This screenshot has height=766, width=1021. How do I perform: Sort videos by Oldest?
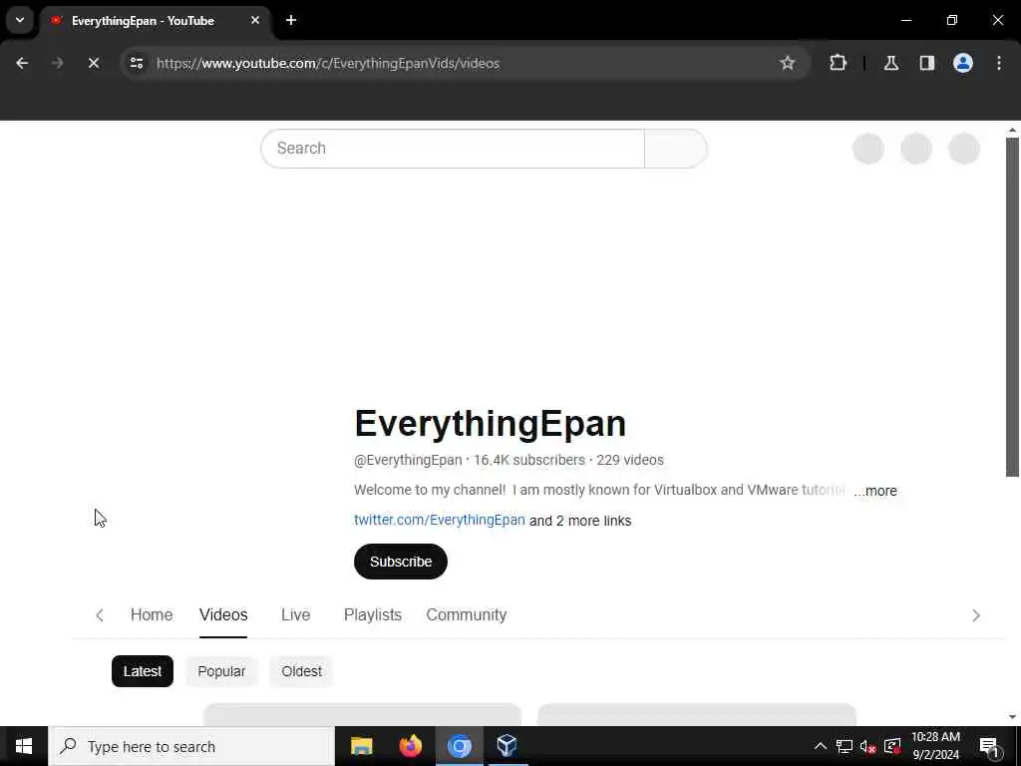point(301,671)
